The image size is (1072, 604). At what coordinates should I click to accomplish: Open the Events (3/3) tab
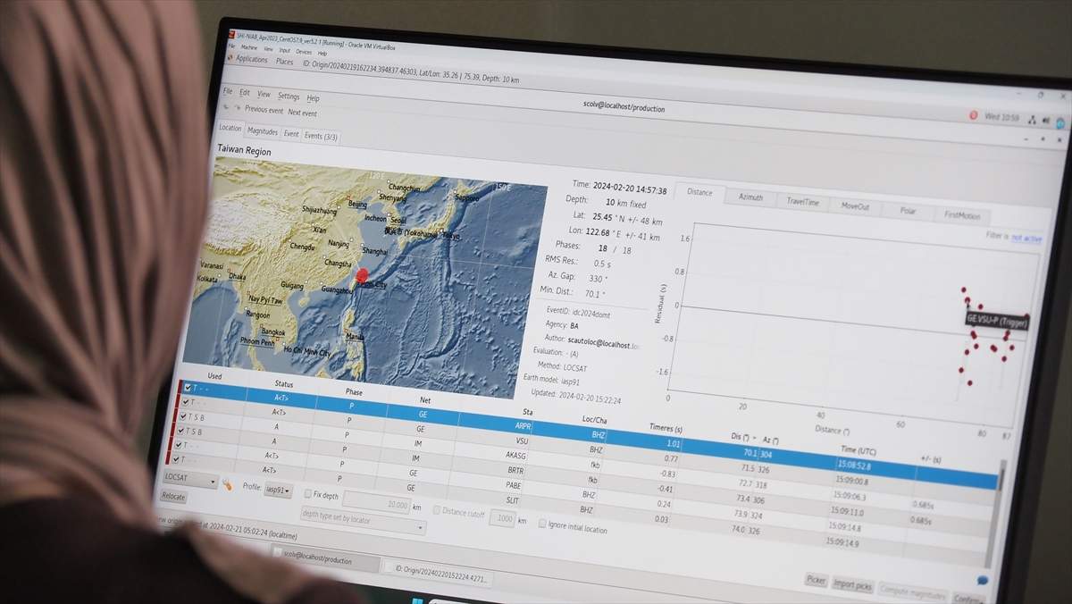[321, 137]
